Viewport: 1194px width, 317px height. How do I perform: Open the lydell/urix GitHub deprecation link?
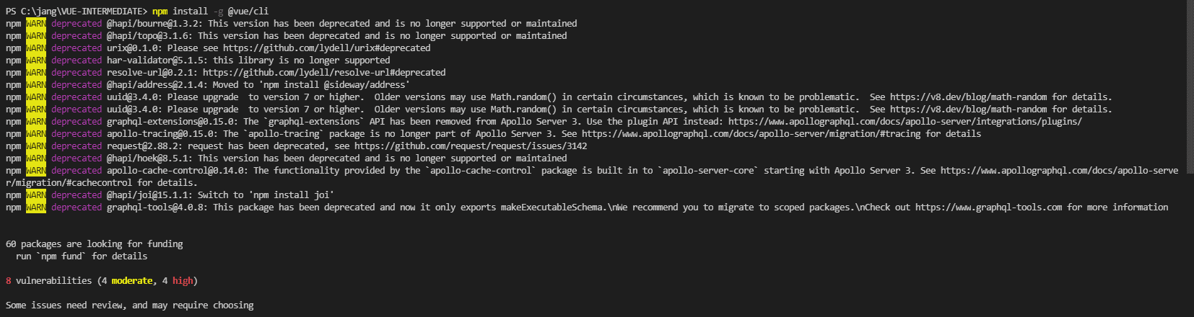click(x=326, y=48)
